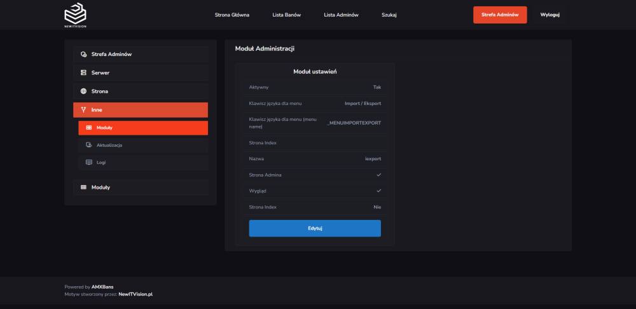Click the blue Edytuj button
The height and width of the screenshot is (309, 636).
click(315, 228)
